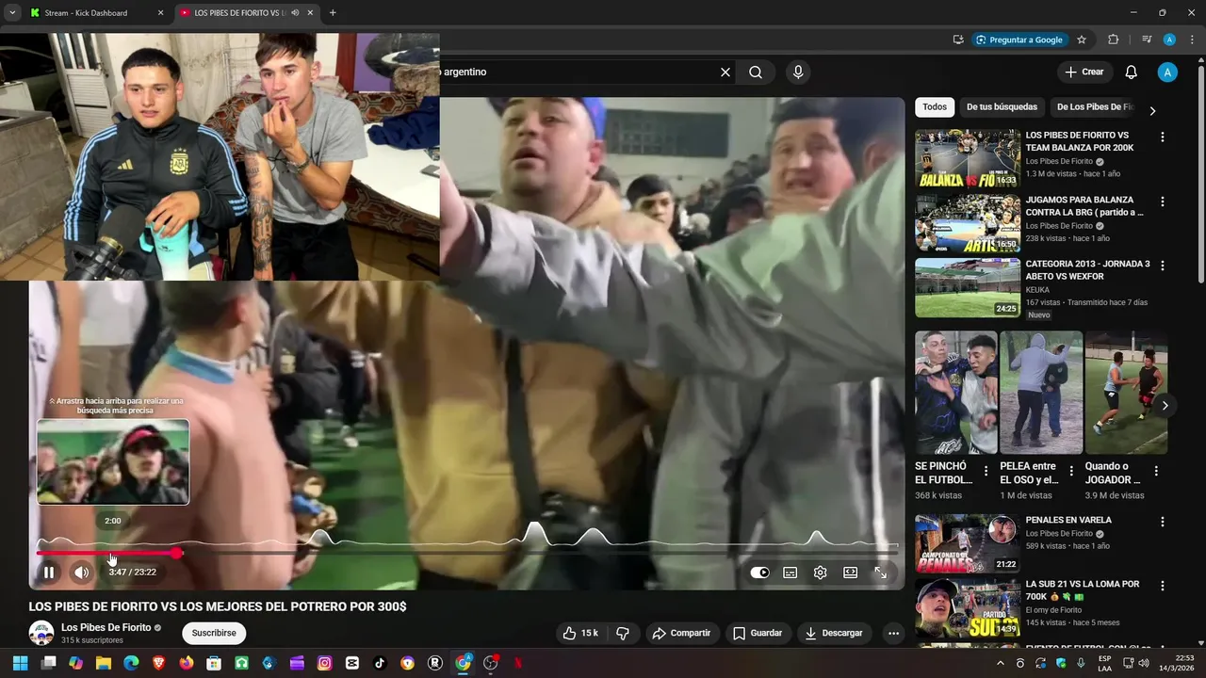This screenshot has width=1206, height=678.
Task: Open the video player settings gear
Action: (x=821, y=573)
